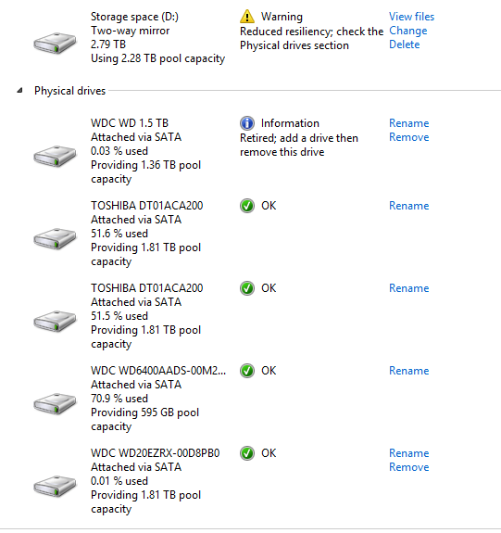Remove the WDC WD20EZRX-00D8PB0 drive
Screen dimensions: 501x533
tap(409, 467)
